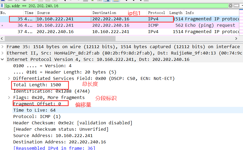Select the Flags: More fragments line
243x150 pixels.
49,97
